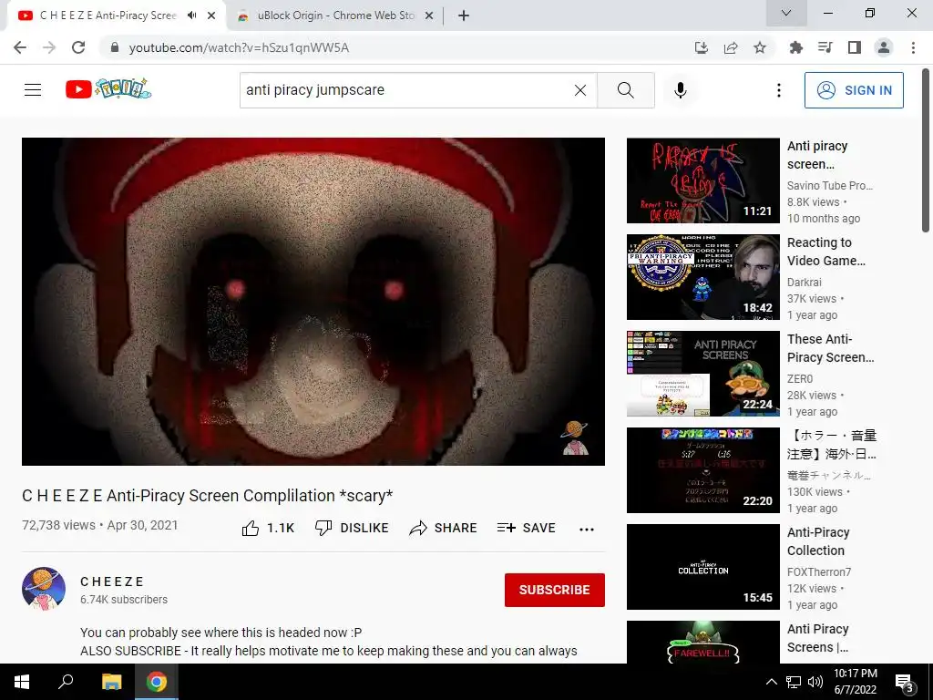Share this page icon in address bar
The height and width of the screenshot is (700, 933).
tap(731, 47)
